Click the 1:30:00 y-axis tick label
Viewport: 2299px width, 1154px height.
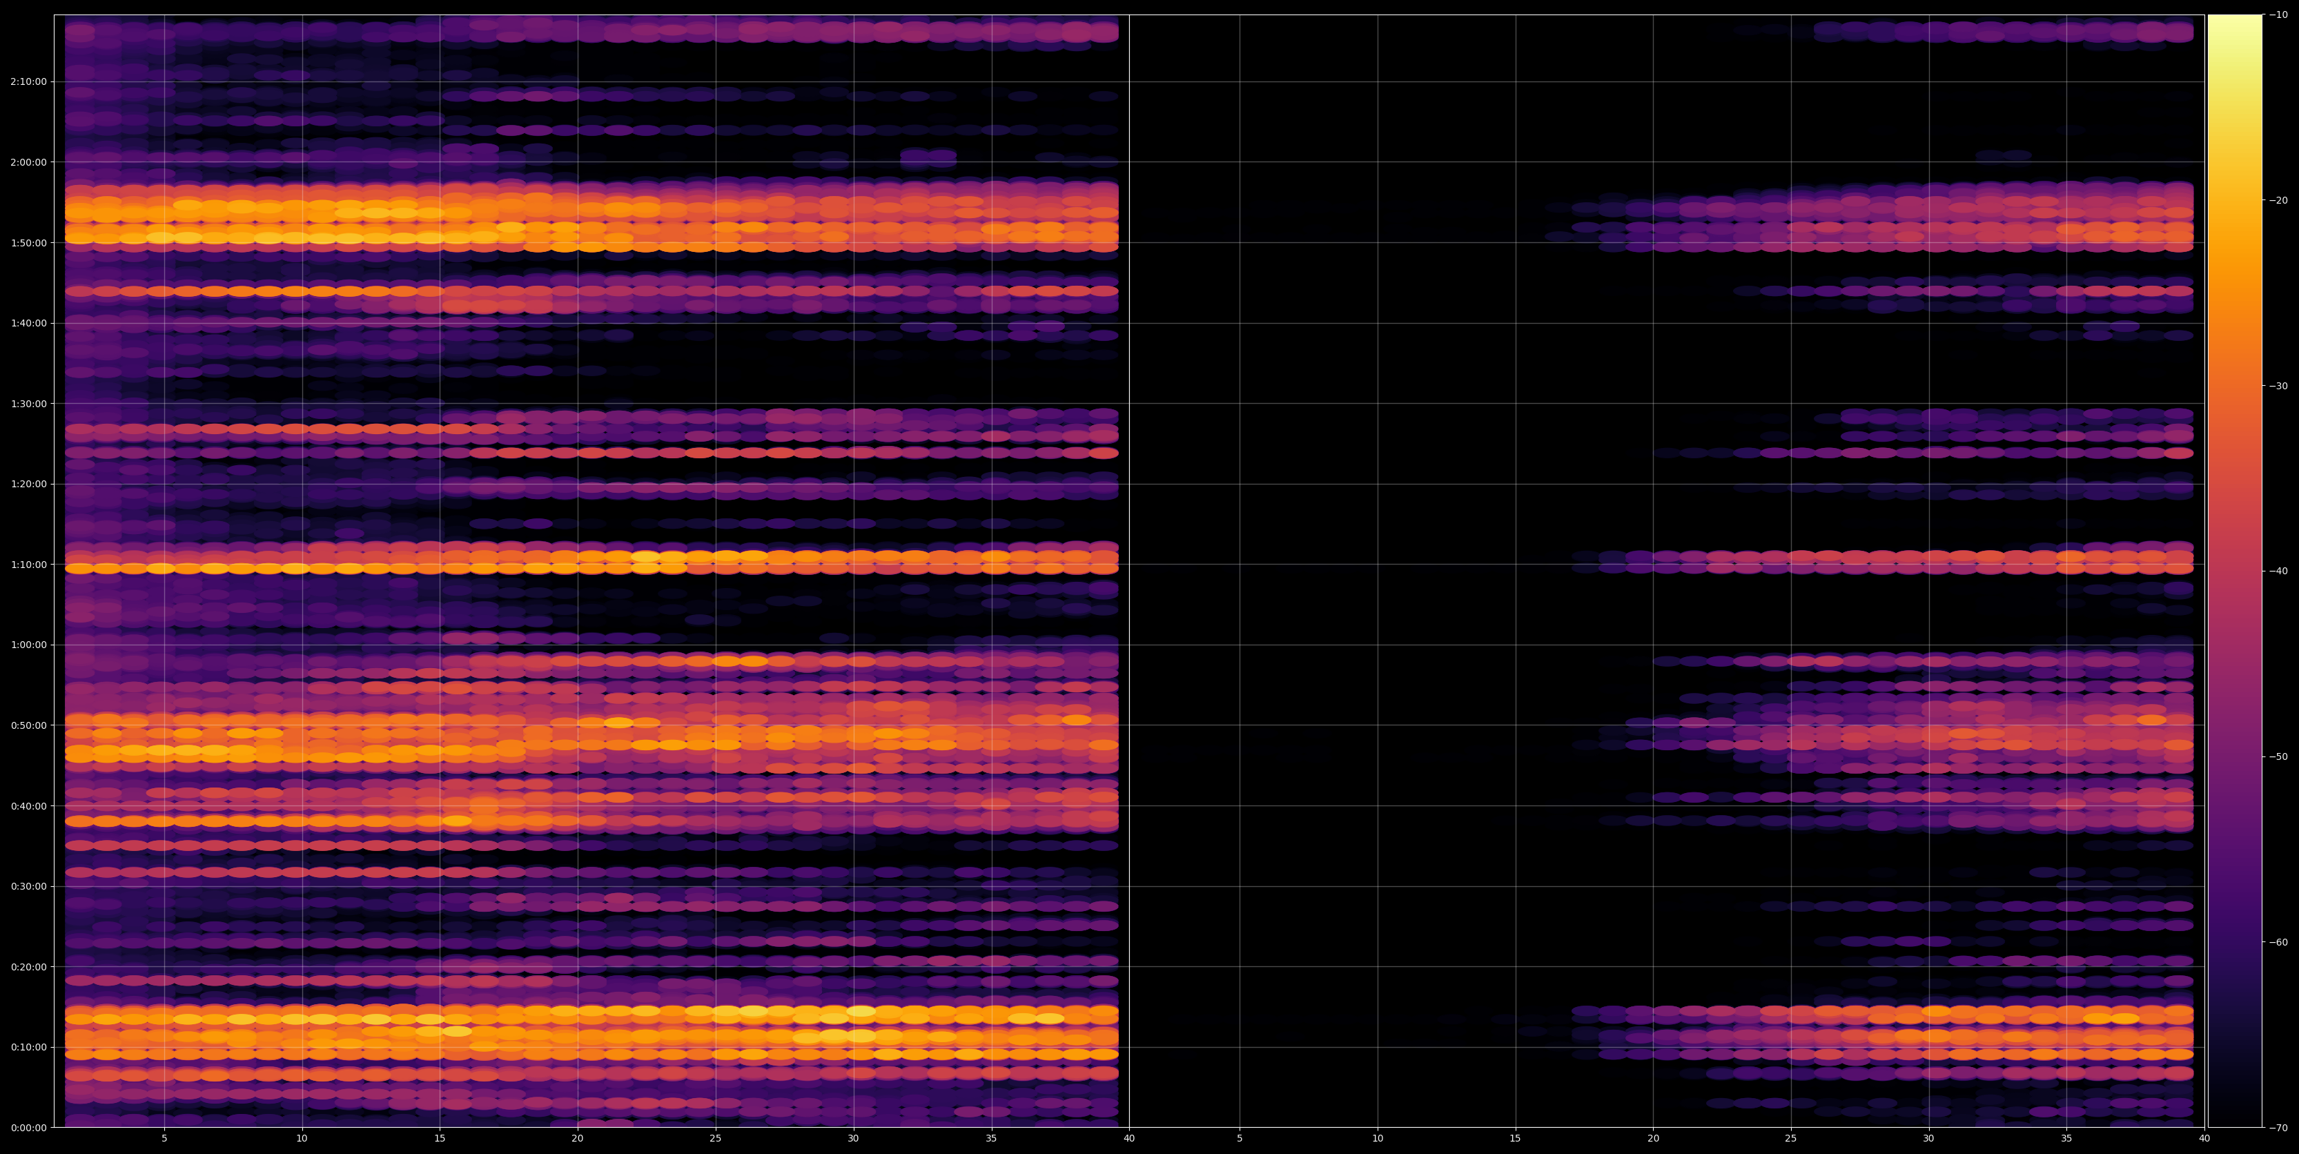[28, 404]
